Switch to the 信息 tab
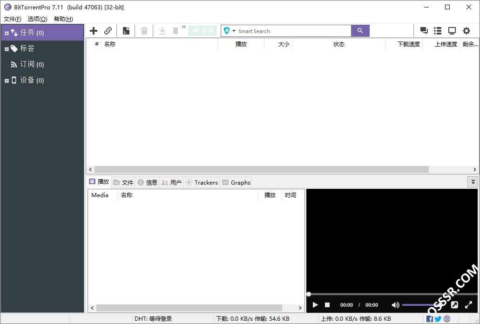Image resolution: width=480 pixels, height=324 pixels. click(x=147, y=183)
